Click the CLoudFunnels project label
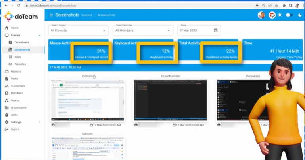 [x=170, y=76]
